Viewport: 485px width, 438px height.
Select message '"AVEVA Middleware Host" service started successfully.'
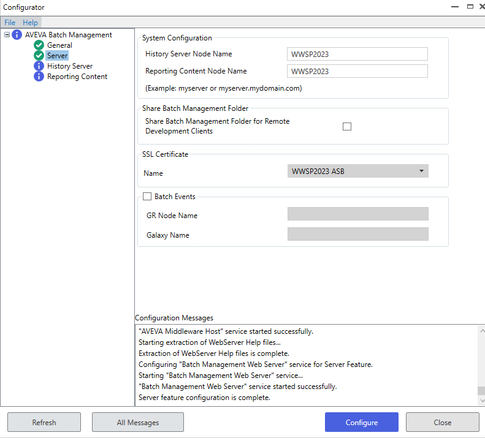[226, 331]
